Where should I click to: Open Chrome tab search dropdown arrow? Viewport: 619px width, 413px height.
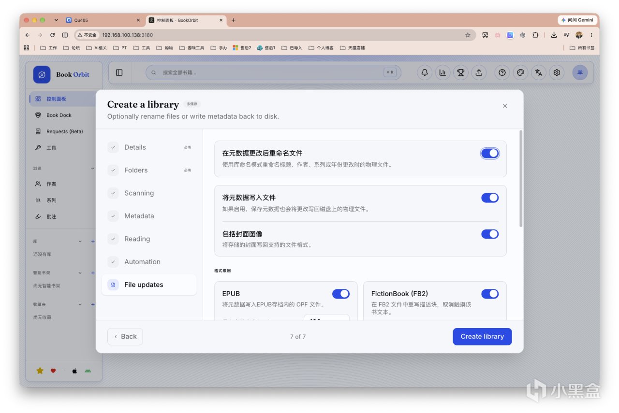[56, 20]
